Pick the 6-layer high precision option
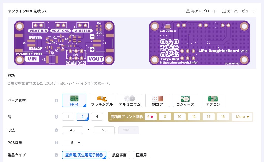This screenshot has height=162, width=264. coord(150,117)
